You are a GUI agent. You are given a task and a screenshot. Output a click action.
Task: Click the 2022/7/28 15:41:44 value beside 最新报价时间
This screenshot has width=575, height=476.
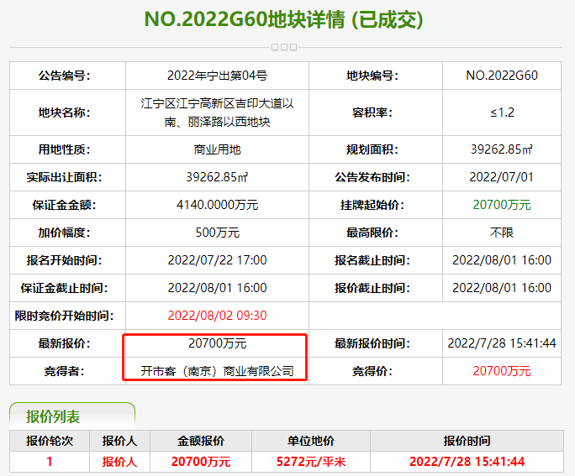[502, 343]
